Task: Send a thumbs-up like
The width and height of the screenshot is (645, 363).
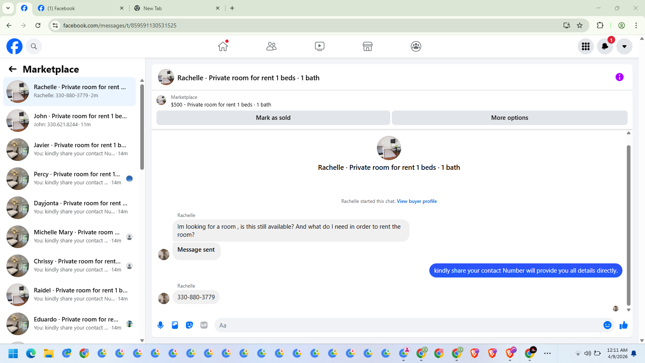Action: [624, 325]
